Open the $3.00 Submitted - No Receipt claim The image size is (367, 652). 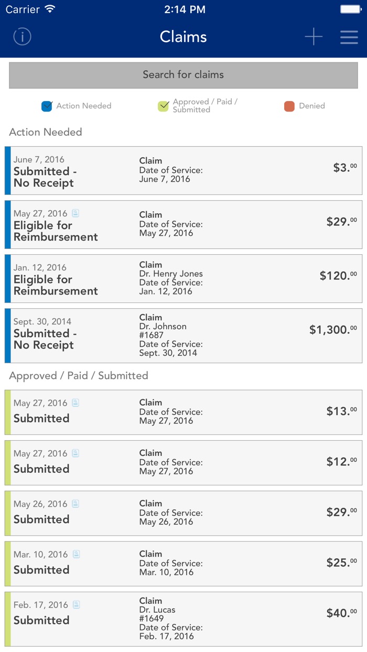click(183, 170)
